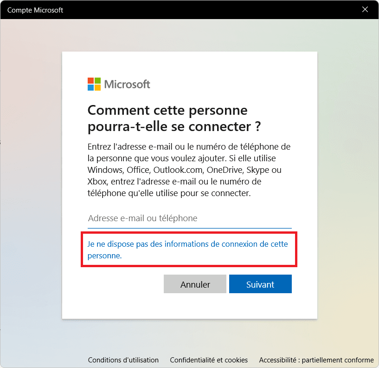Click the word Outlook.com in the description
The image size is (379, 368).
click(179, 170)
